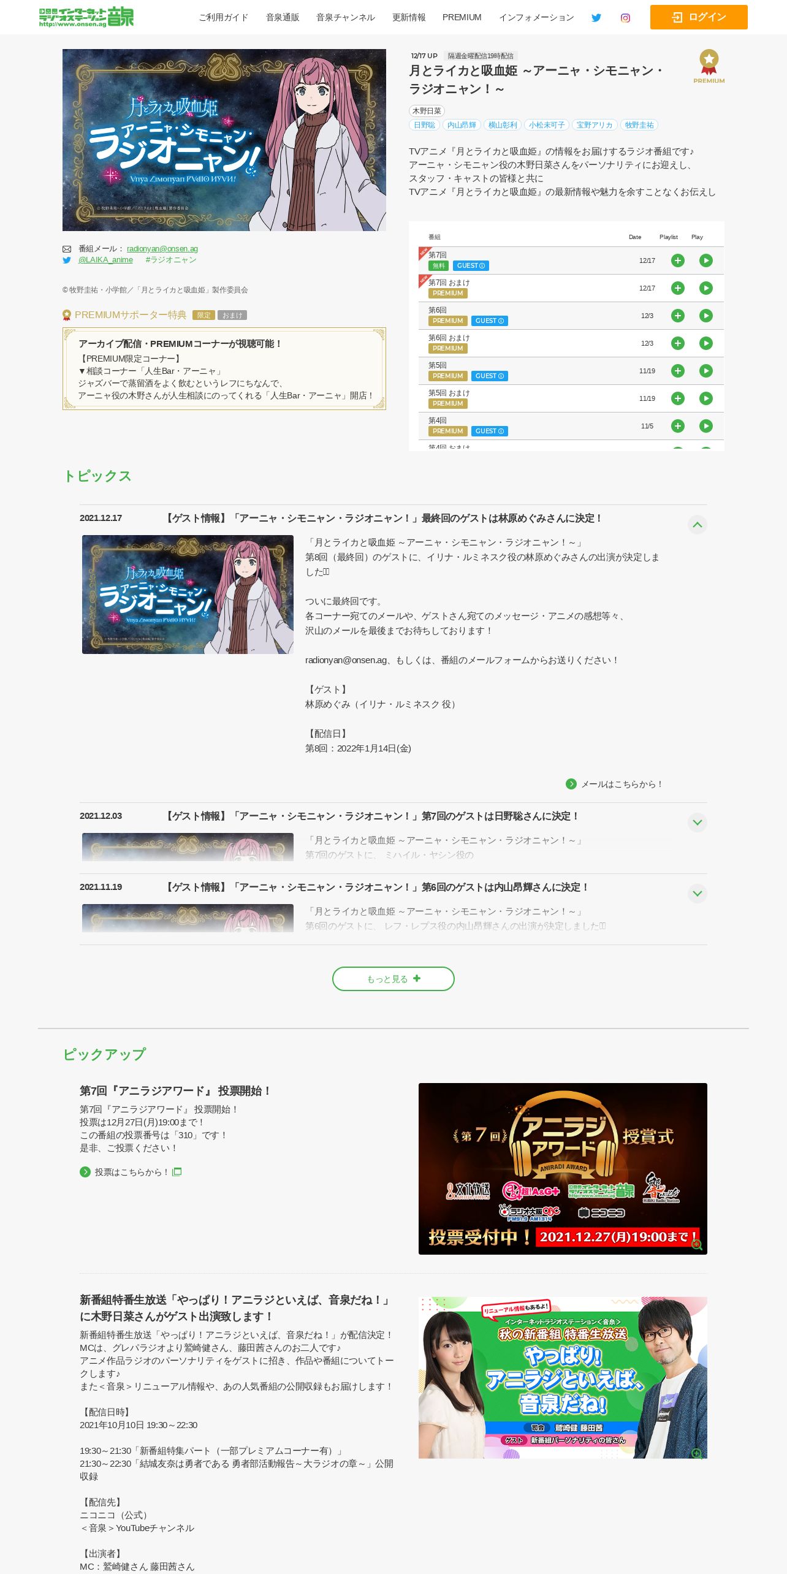Screen dimensions: 787x1574
Task: Play episode 第7回 dated 12/17
Action: [x=706, y=260]
